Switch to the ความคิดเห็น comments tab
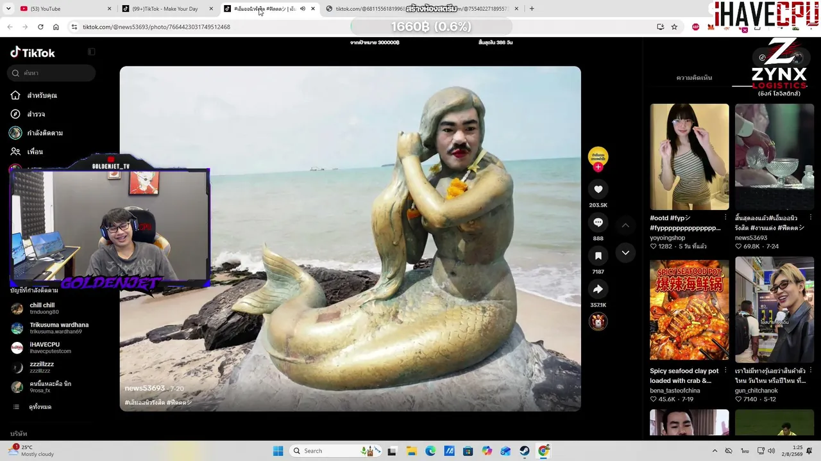Screen dimensions: 821x461 (694, 77)
